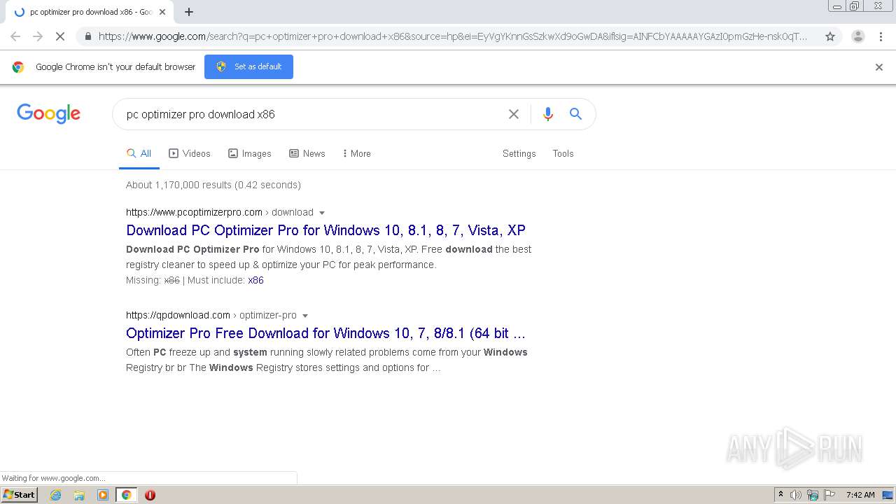This screenshot has height=504, width=896.
Task: Click inside the Google search field
Action: tap(311, 114)
